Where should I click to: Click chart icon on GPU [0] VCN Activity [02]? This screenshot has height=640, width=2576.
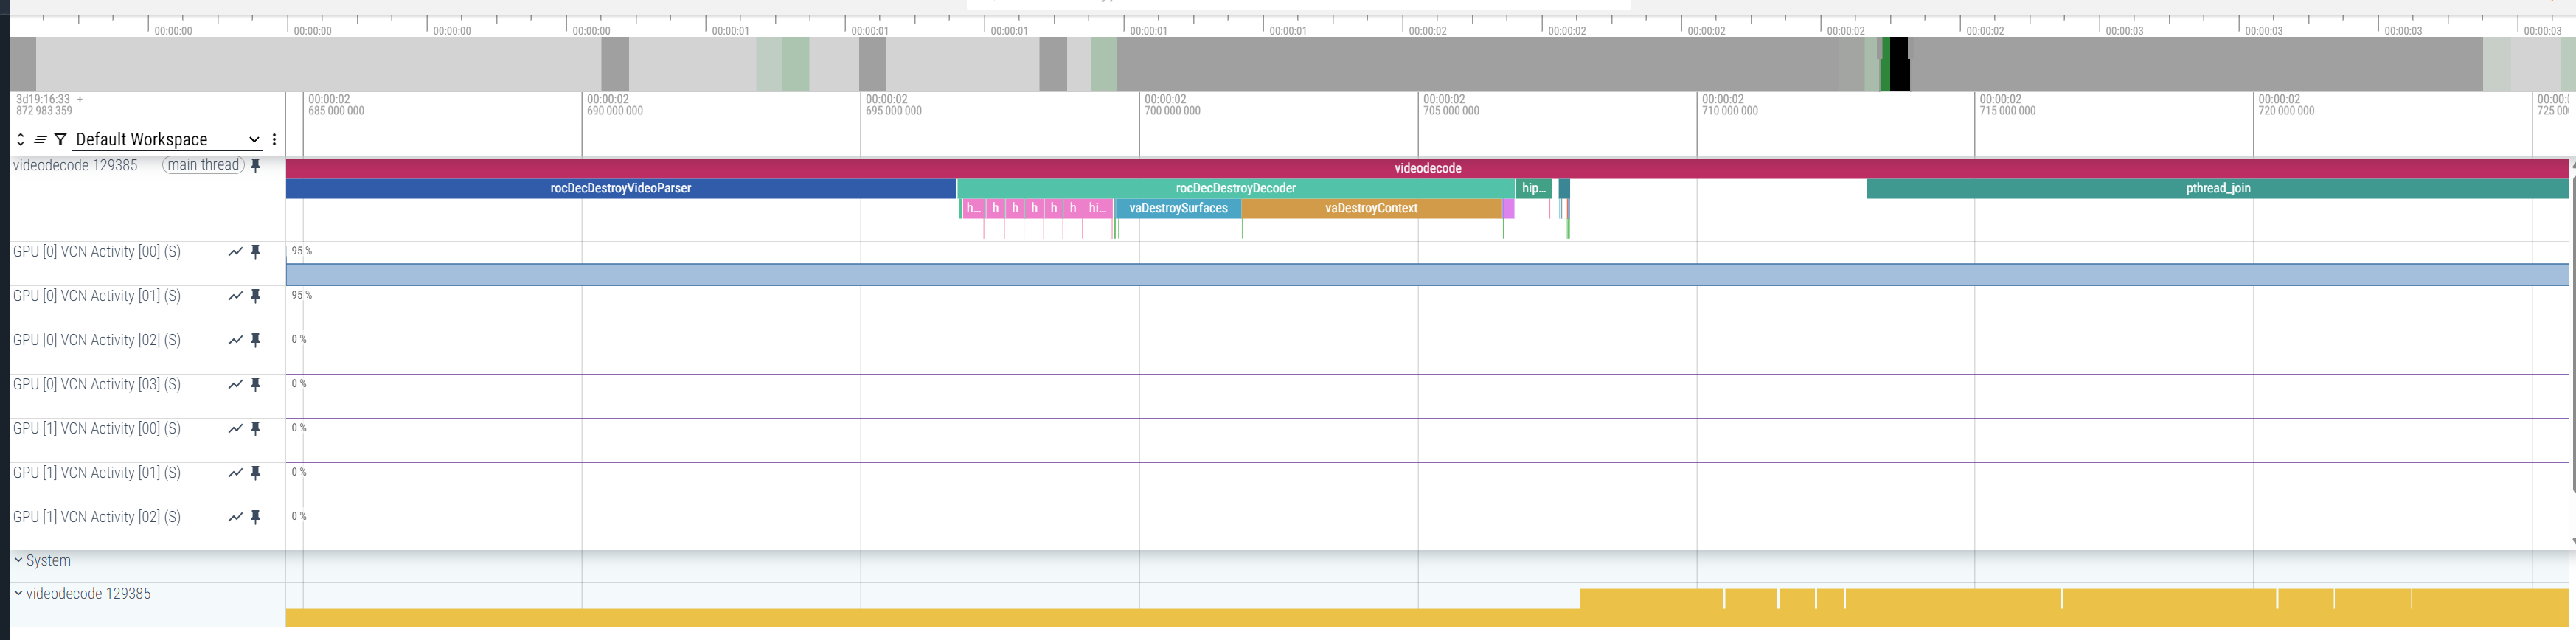tap(235, 340)
